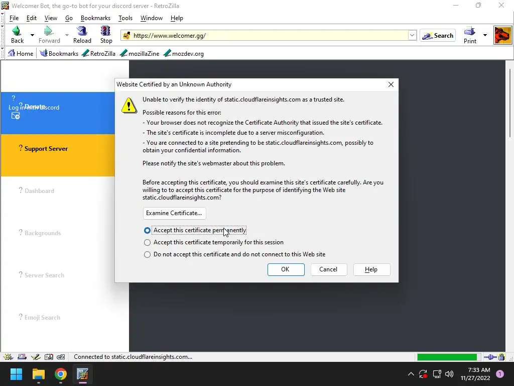Open the Windows Start menu
This screenshot has height=386, width=514.
point(16,374)
